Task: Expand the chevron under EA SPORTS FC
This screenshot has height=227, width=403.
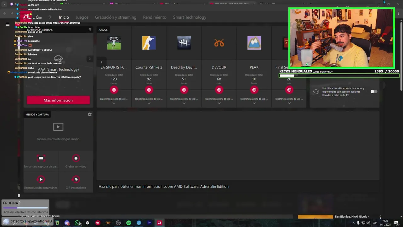Action: [x=114, y=103]
